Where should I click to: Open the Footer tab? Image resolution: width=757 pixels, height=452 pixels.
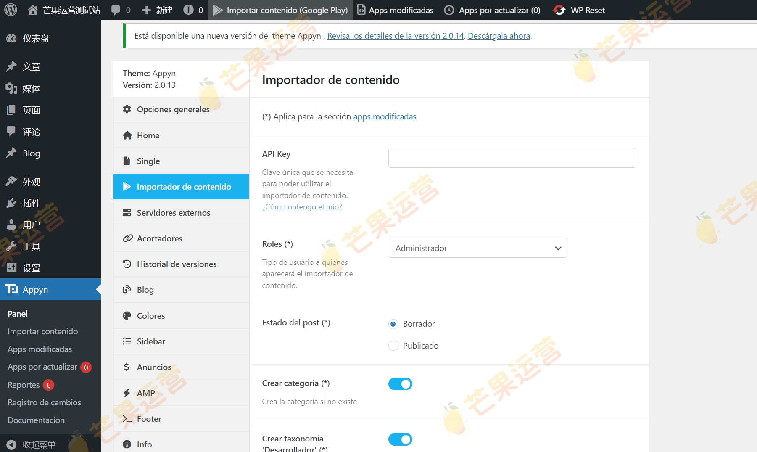pyautogui.click(x=181, y=419)
